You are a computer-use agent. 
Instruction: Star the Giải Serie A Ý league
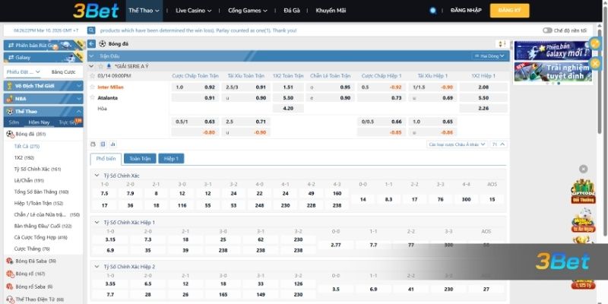100,66
